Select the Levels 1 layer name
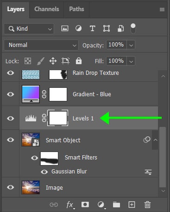Screen dimensions: 170x212 (83, 119)
